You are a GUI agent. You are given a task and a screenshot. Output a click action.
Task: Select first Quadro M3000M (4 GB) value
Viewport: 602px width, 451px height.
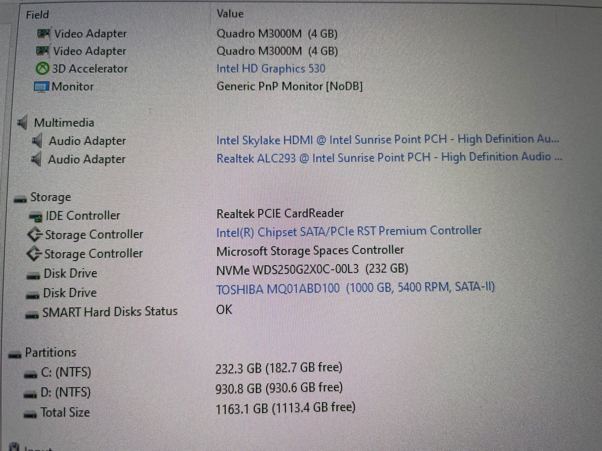(x=277, y=34)
